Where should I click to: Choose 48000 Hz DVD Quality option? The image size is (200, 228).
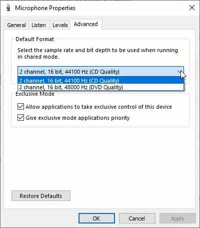(100, 87)
